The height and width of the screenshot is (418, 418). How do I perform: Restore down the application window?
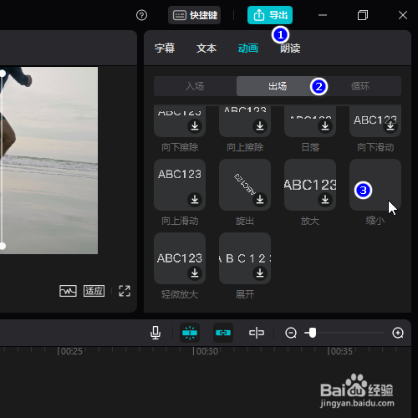pos(363,15)
